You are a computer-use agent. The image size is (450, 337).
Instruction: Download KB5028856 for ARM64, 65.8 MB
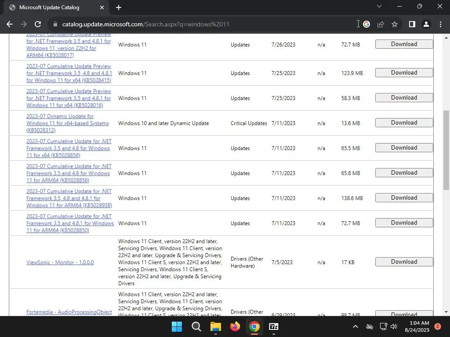tap(404, 173)
